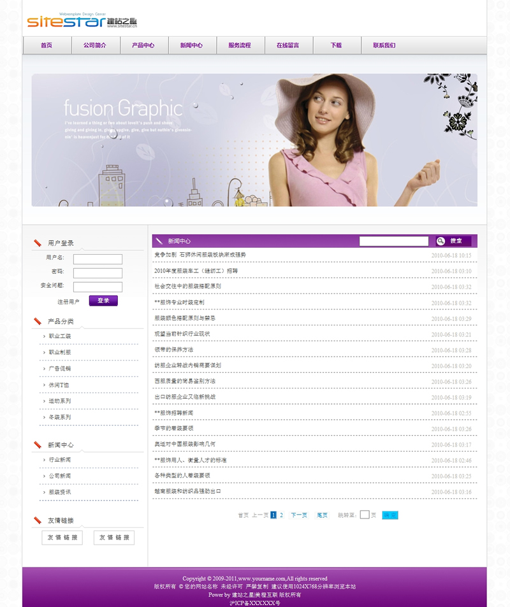Open the article 领带的保养方法
Screen dimensions: 510x607
pyautogui.click(x=173, y=350)
